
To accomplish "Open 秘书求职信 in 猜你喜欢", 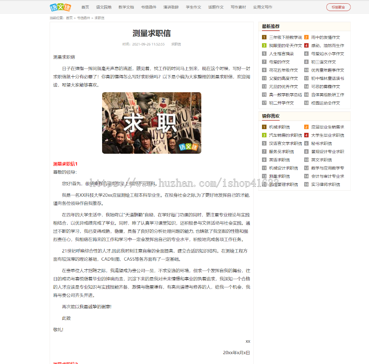I will (321, 143).
